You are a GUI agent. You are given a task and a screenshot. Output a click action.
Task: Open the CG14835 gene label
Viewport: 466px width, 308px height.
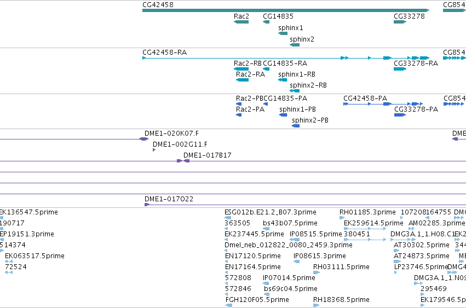pyautogui.click(x=278, y=16)
